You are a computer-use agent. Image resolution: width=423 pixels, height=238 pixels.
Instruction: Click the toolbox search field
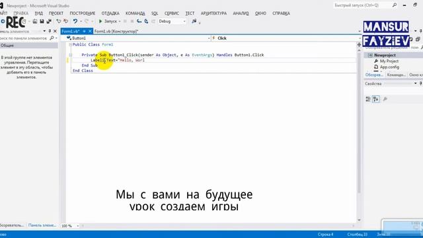click(24, 38)
